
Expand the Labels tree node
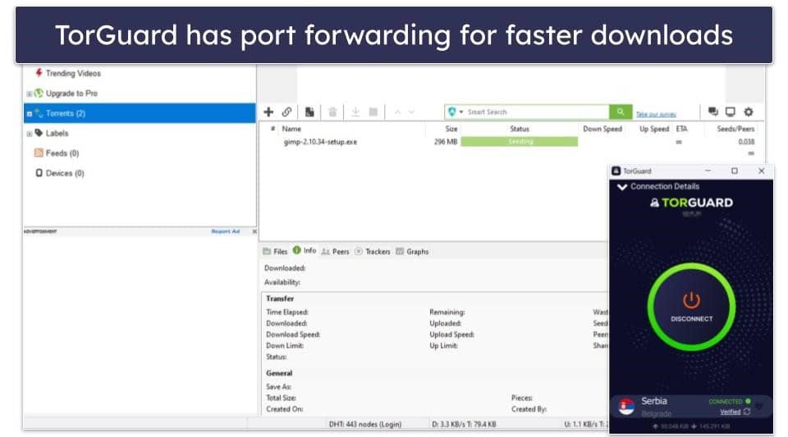(30, 134)
